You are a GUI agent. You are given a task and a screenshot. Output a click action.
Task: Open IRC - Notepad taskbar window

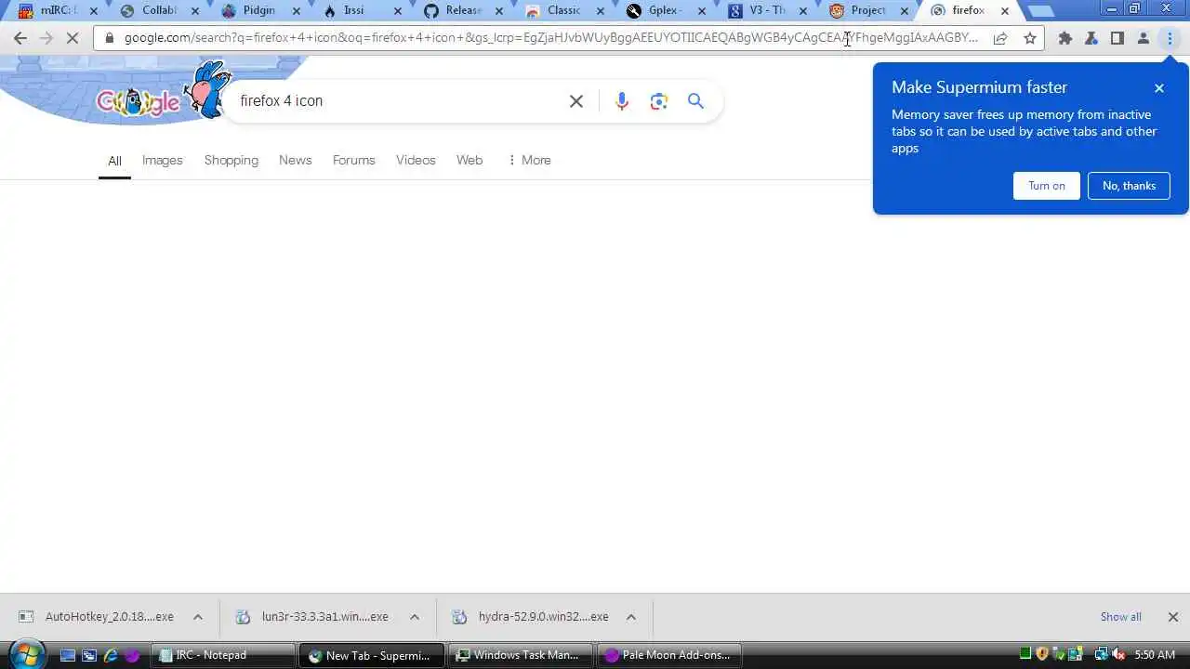[x=223, y=655]
